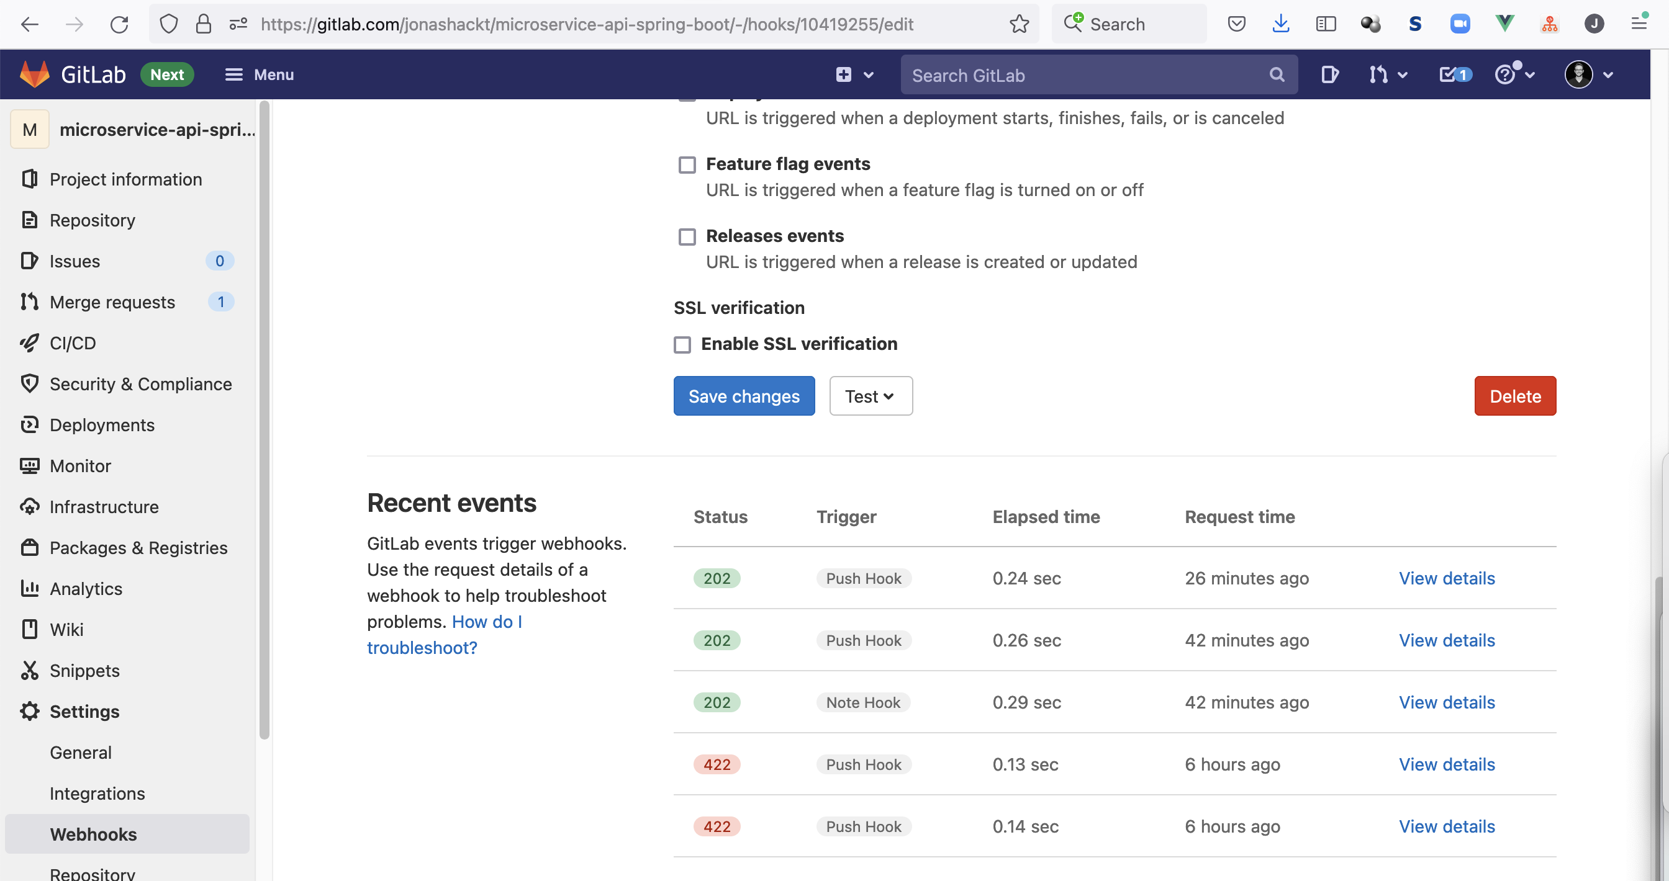Open the Monitor section icon
This screenshot has width=1669, height=881.
31,464
